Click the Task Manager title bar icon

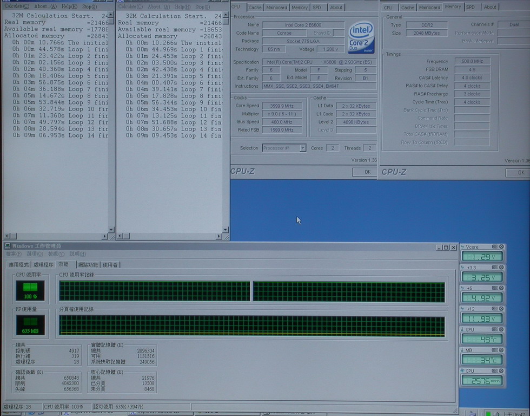(8, 246)
